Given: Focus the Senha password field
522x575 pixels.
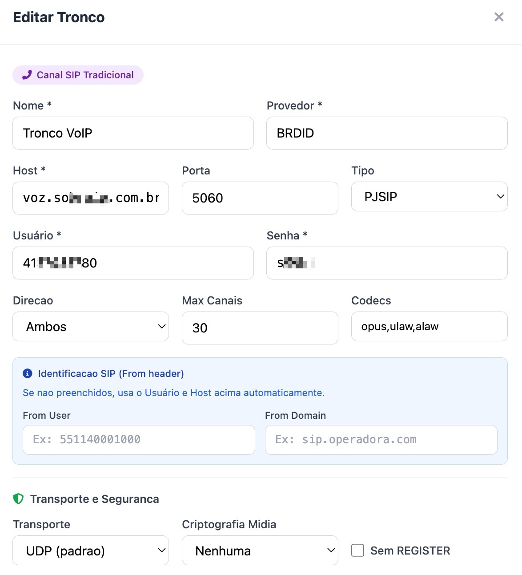Looking at the screenshot, I should point(387,263).
